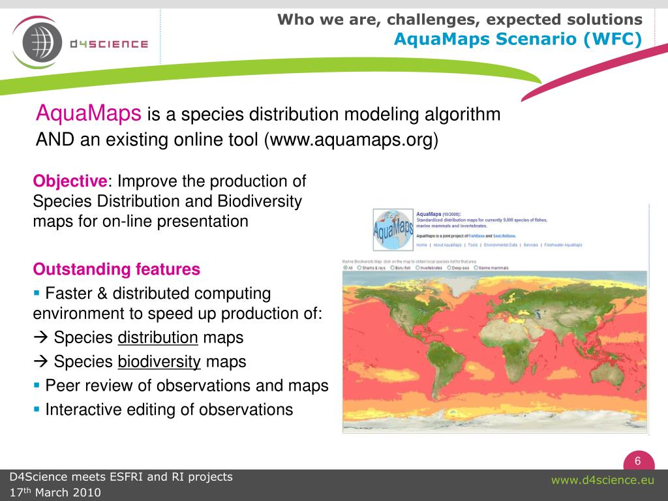Click 'Faster & distributed computing' bullet text
The width and height of the screenshot is (668, 501).
tap(158, 294)
